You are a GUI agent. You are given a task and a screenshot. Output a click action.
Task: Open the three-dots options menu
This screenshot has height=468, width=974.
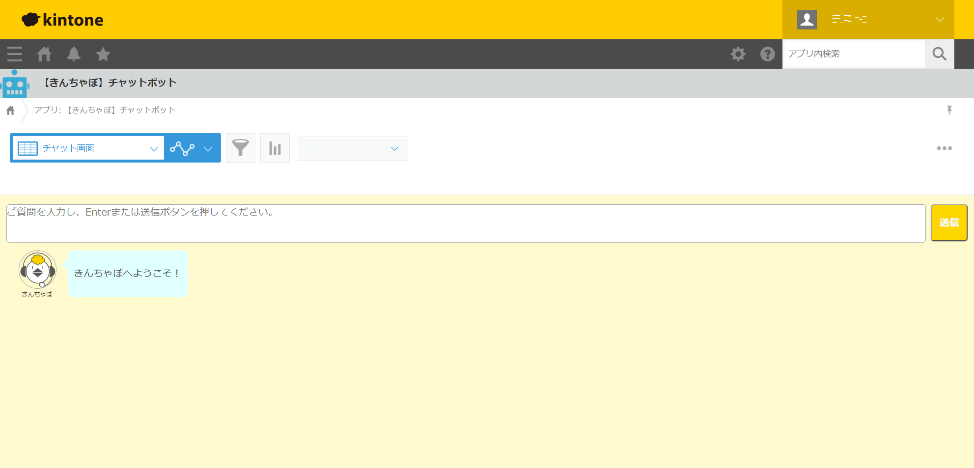point(944,148)
